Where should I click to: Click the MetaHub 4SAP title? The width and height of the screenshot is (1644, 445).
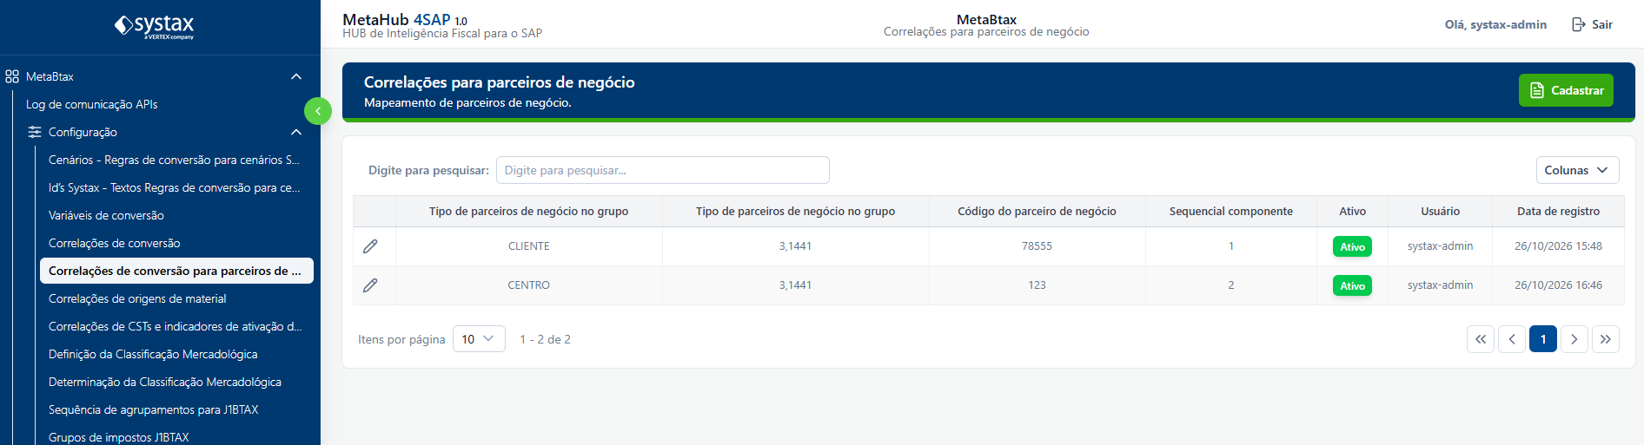point(404,20)
